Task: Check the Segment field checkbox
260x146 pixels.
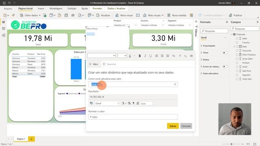Action: pos(237,75)
